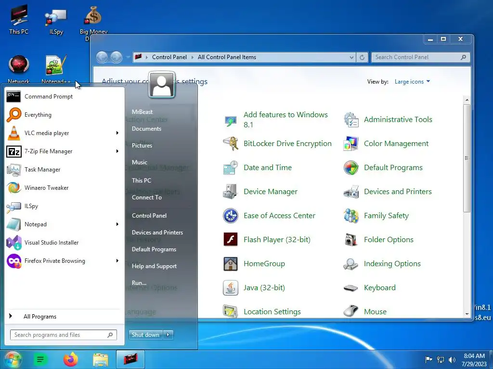Click the Control Panel breadcrumb segment
The height and width of the screenshot is (369, 493).
pyautogui.click(x=169, y=57)
